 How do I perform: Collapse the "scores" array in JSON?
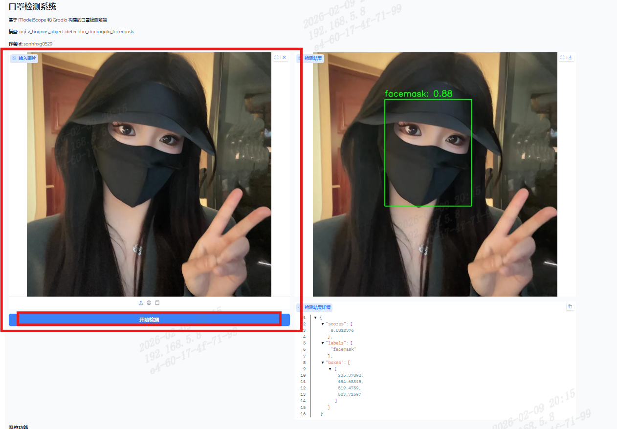323,324
